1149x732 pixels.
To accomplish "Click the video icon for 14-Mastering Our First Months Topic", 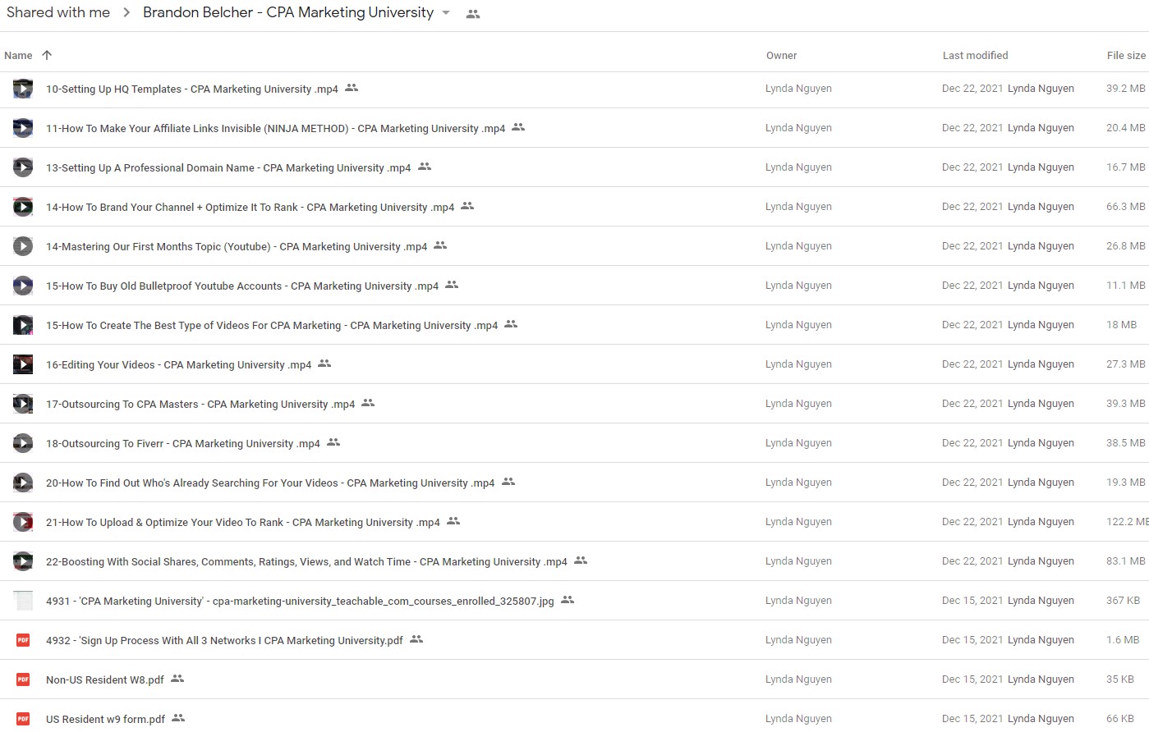I will (x=23, y=246).
